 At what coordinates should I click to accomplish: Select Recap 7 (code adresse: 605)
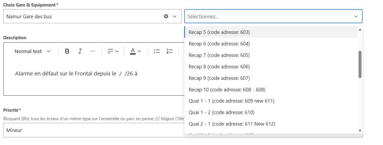click(x=271, y=55)
